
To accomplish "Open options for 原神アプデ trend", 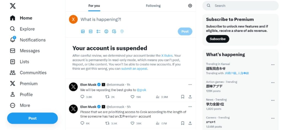I will point(273,83).
